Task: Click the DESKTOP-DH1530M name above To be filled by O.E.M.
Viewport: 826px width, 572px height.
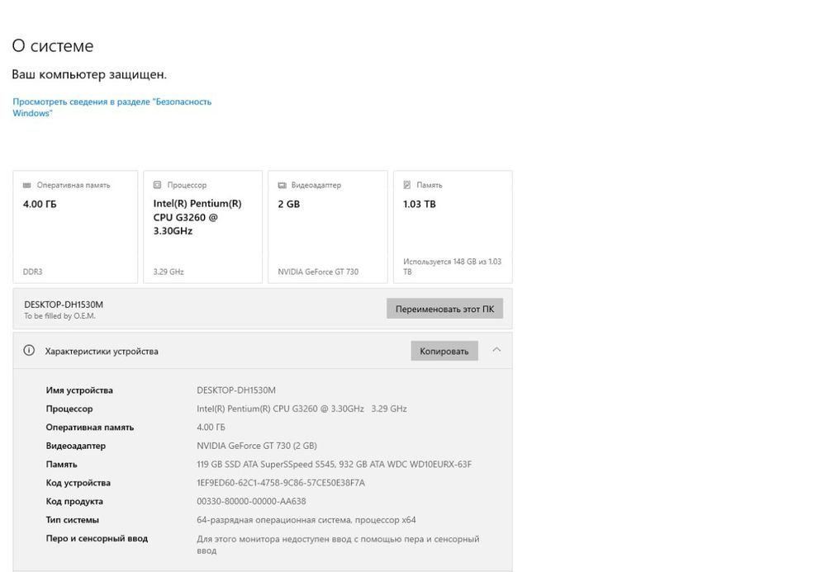Action: [x=64, y=305]
